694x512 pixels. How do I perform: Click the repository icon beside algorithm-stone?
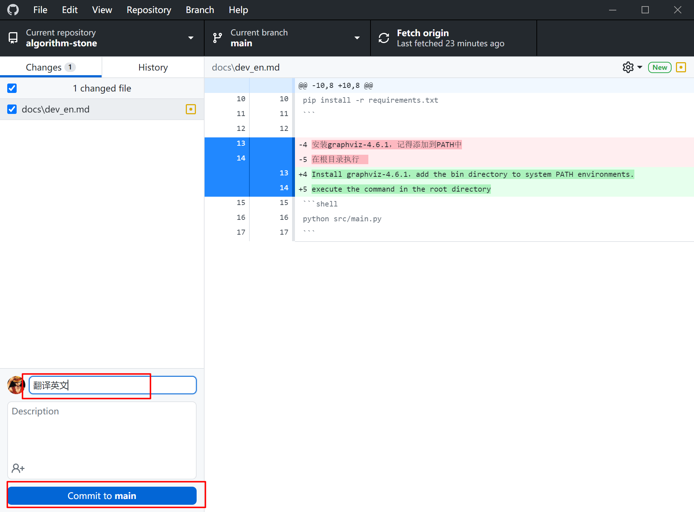tap(13, 38)
